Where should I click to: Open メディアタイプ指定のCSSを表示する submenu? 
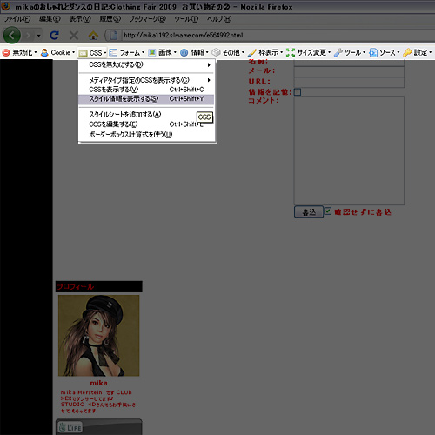click(x=146, y=80)
